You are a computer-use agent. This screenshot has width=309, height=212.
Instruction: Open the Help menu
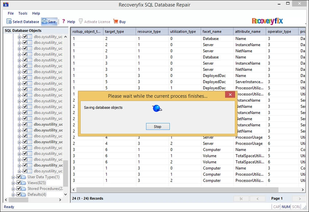point(36,13)
